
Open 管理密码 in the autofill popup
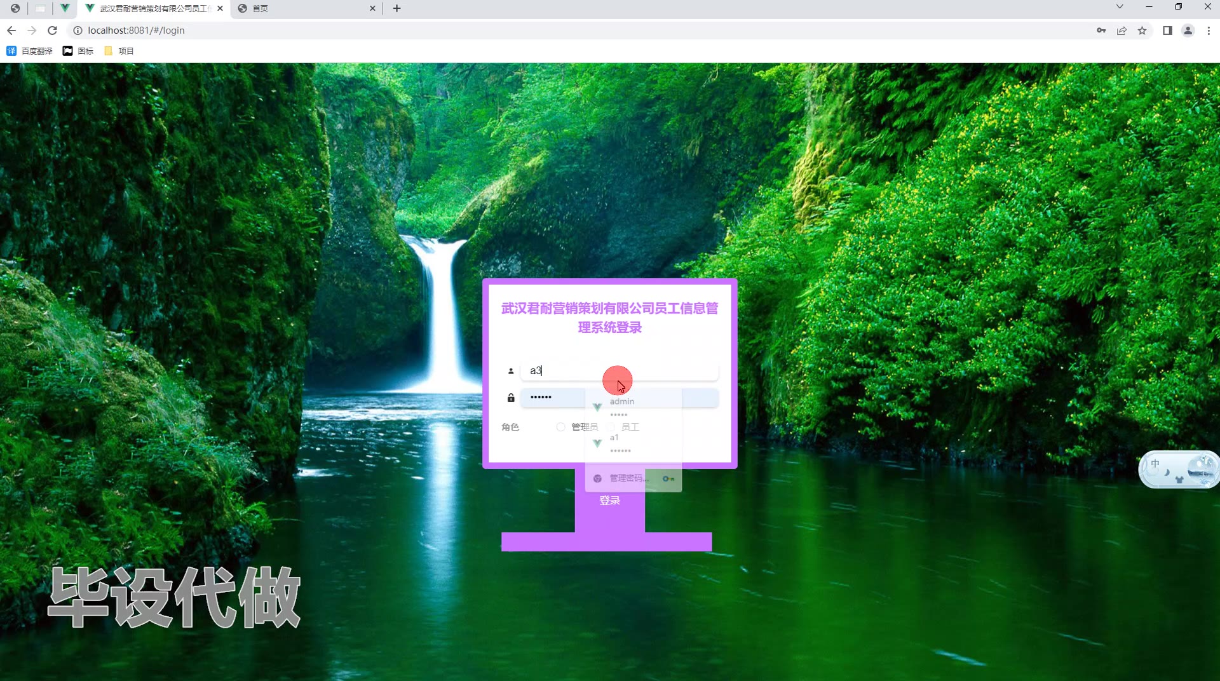tap(634, 478)
